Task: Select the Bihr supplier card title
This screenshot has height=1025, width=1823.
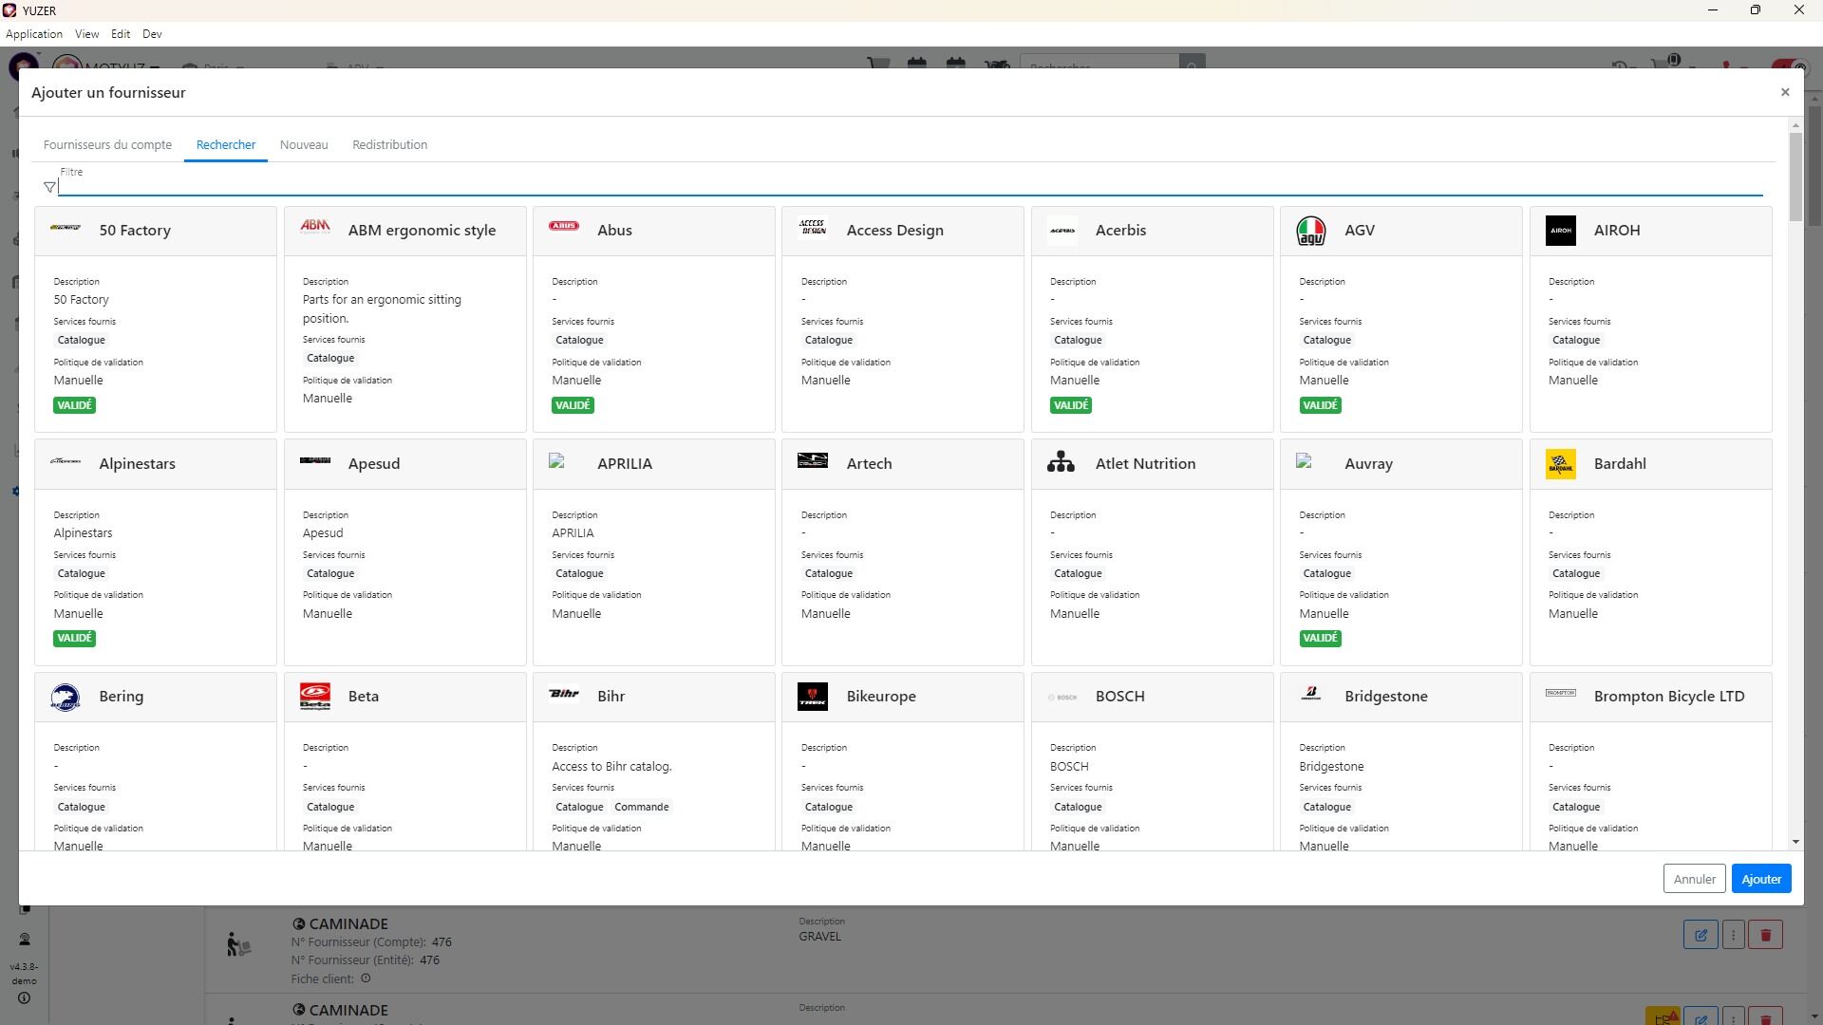Action: (611, 697)
